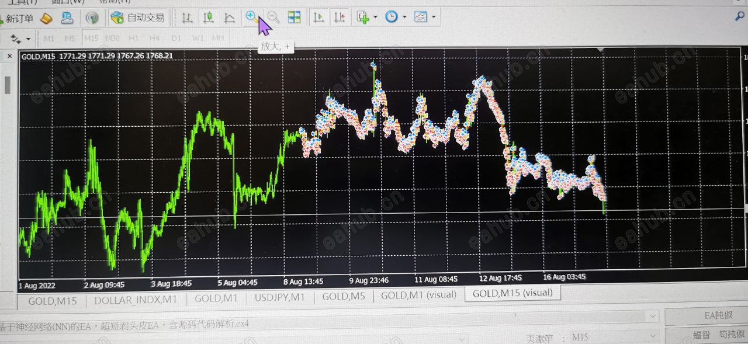This screenshot has width=748, height=344.
Task: Click the clock periods icon
Action: pos(392,17)
